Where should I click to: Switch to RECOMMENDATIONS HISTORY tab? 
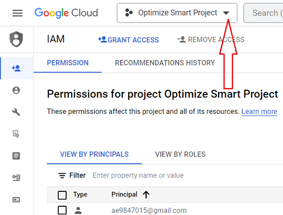165,63
